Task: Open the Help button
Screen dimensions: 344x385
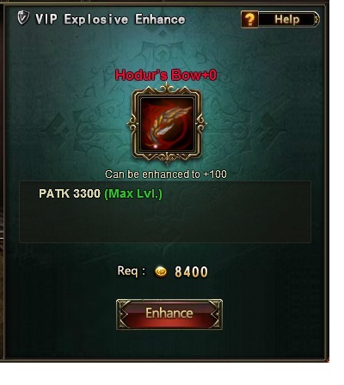Action: pyautogui.click(x=280, y=20)
